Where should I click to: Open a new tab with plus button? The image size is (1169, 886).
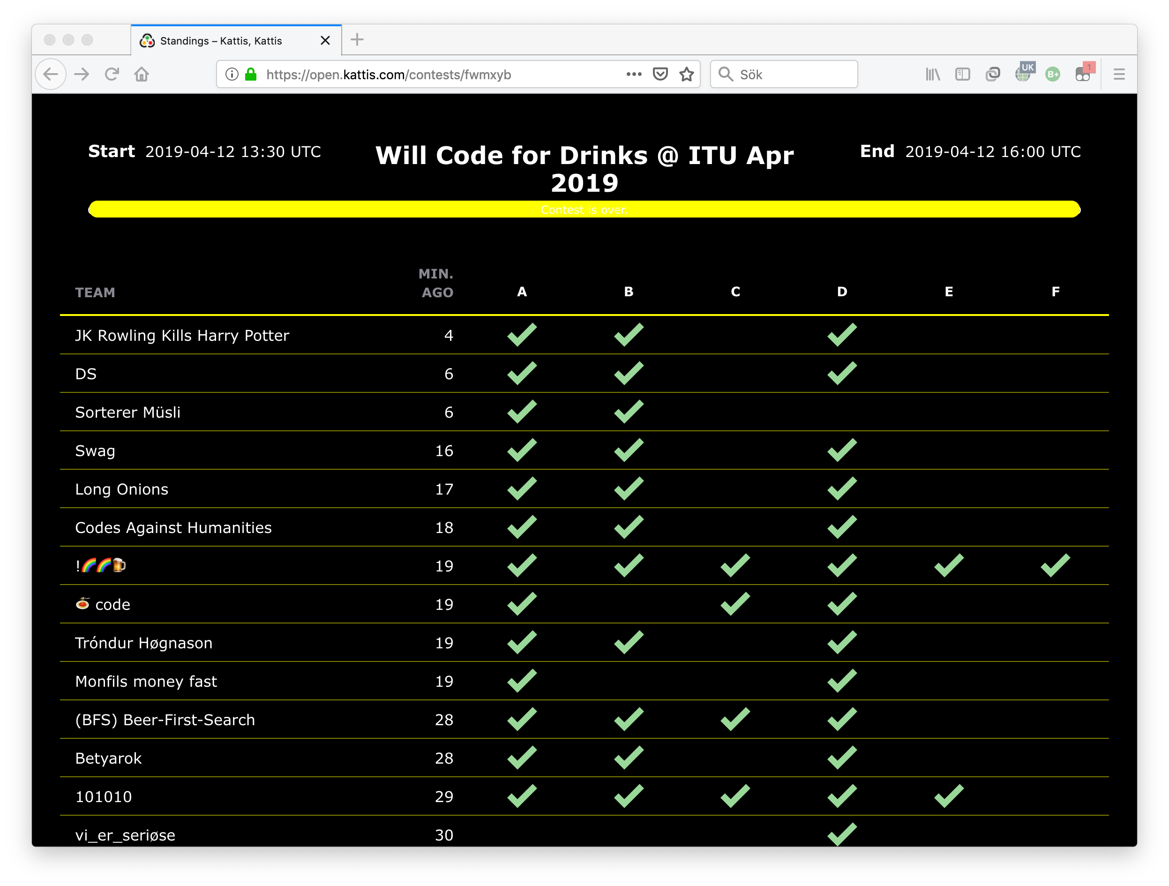point(357,40)
